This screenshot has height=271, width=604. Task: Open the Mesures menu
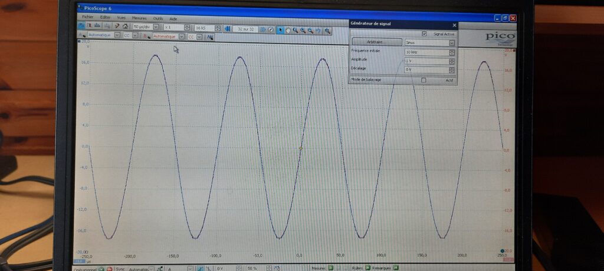tap(139, 18)
